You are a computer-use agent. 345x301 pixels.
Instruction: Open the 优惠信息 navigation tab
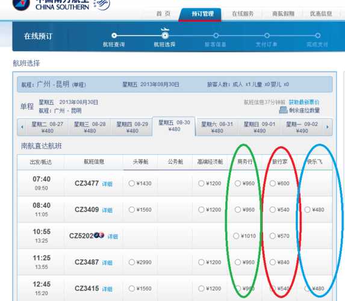321,14
